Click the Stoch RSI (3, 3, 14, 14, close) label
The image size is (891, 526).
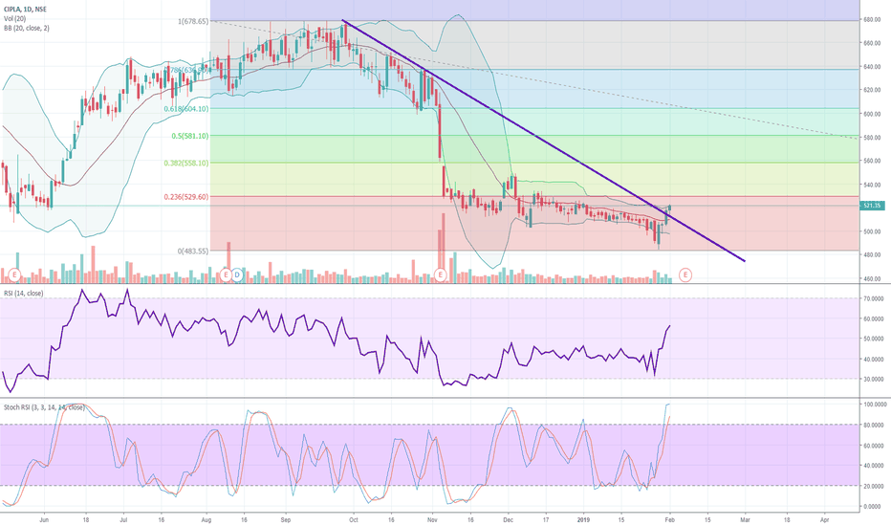[x=44, y=407]
